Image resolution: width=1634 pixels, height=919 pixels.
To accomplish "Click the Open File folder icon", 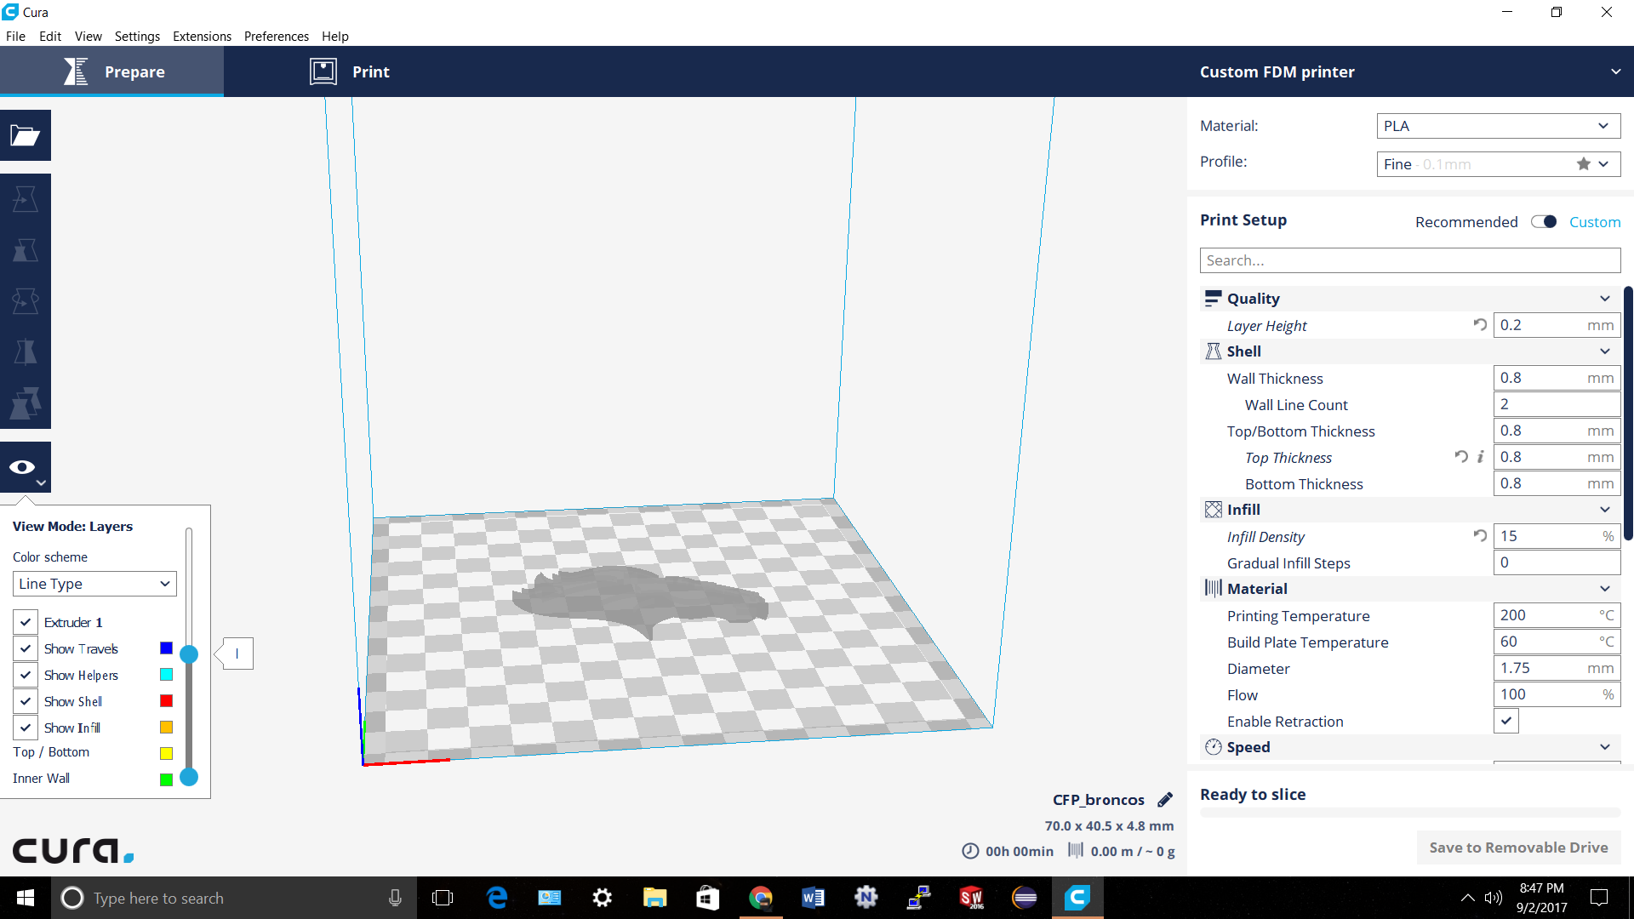I will tap(25, 135).
